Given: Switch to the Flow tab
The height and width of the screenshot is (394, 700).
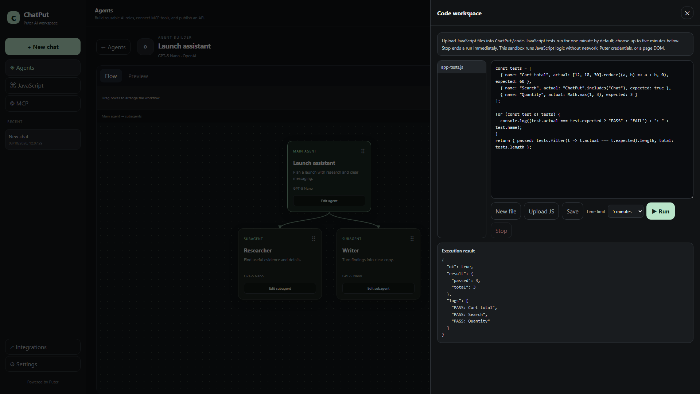Looking at the screenshot, I should pyautogui.click(x=111, y=76).
